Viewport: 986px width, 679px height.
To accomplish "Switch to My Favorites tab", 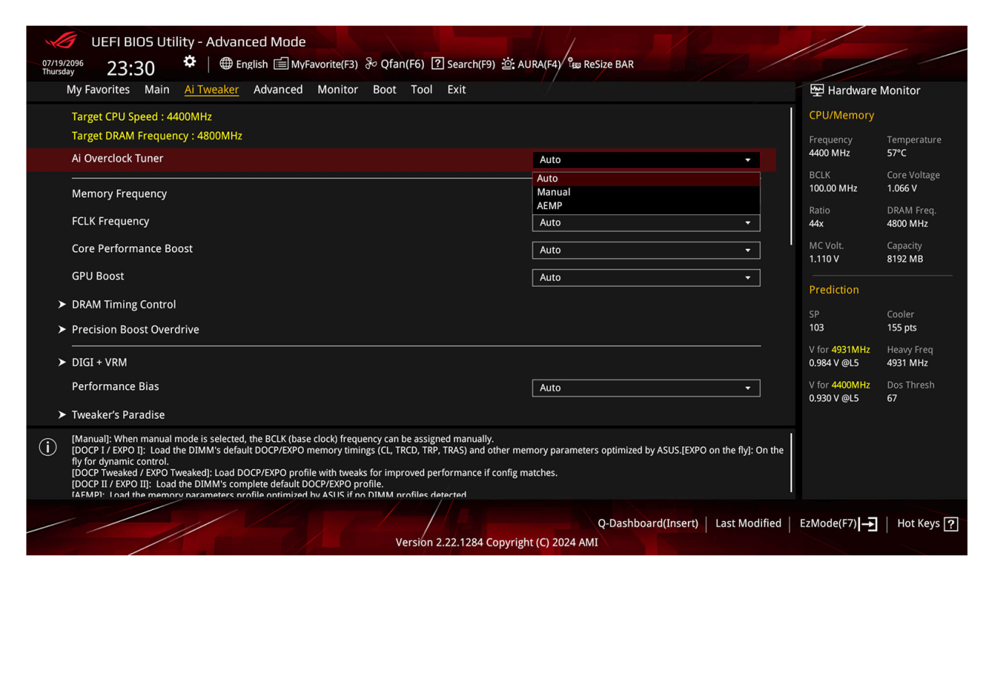I will click(x=98, y=90).
